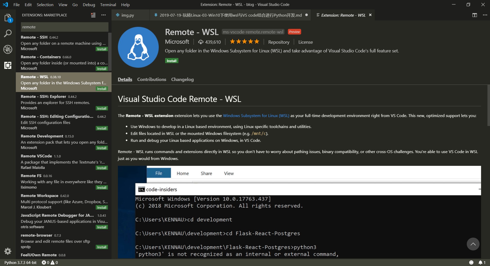Show the Changelog tab of the extension

(x=182, y=79)
